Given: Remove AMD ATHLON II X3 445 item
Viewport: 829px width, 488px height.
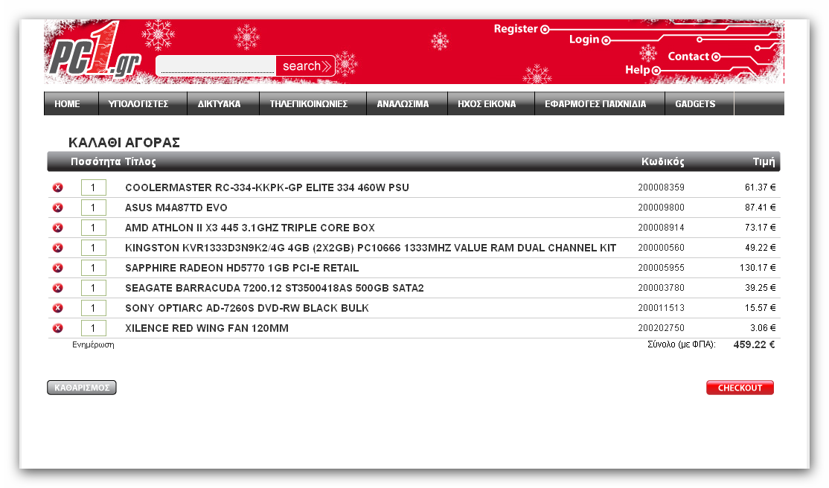Looking at the screenshot, I should point(57,228).
